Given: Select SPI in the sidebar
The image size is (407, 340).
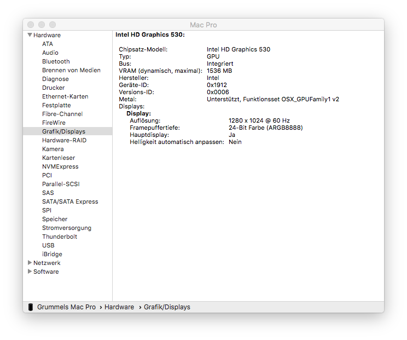Looking at the screenshot, I should pyautogui.click(x=46, y=210).
